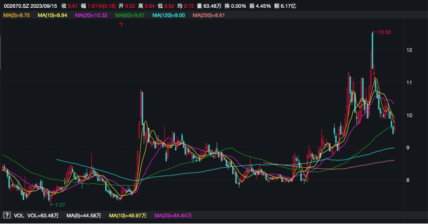The width and height of the screenshot is (428, 224).
Task: Click the 12 price axis label
Action: [x=409, y=50]
